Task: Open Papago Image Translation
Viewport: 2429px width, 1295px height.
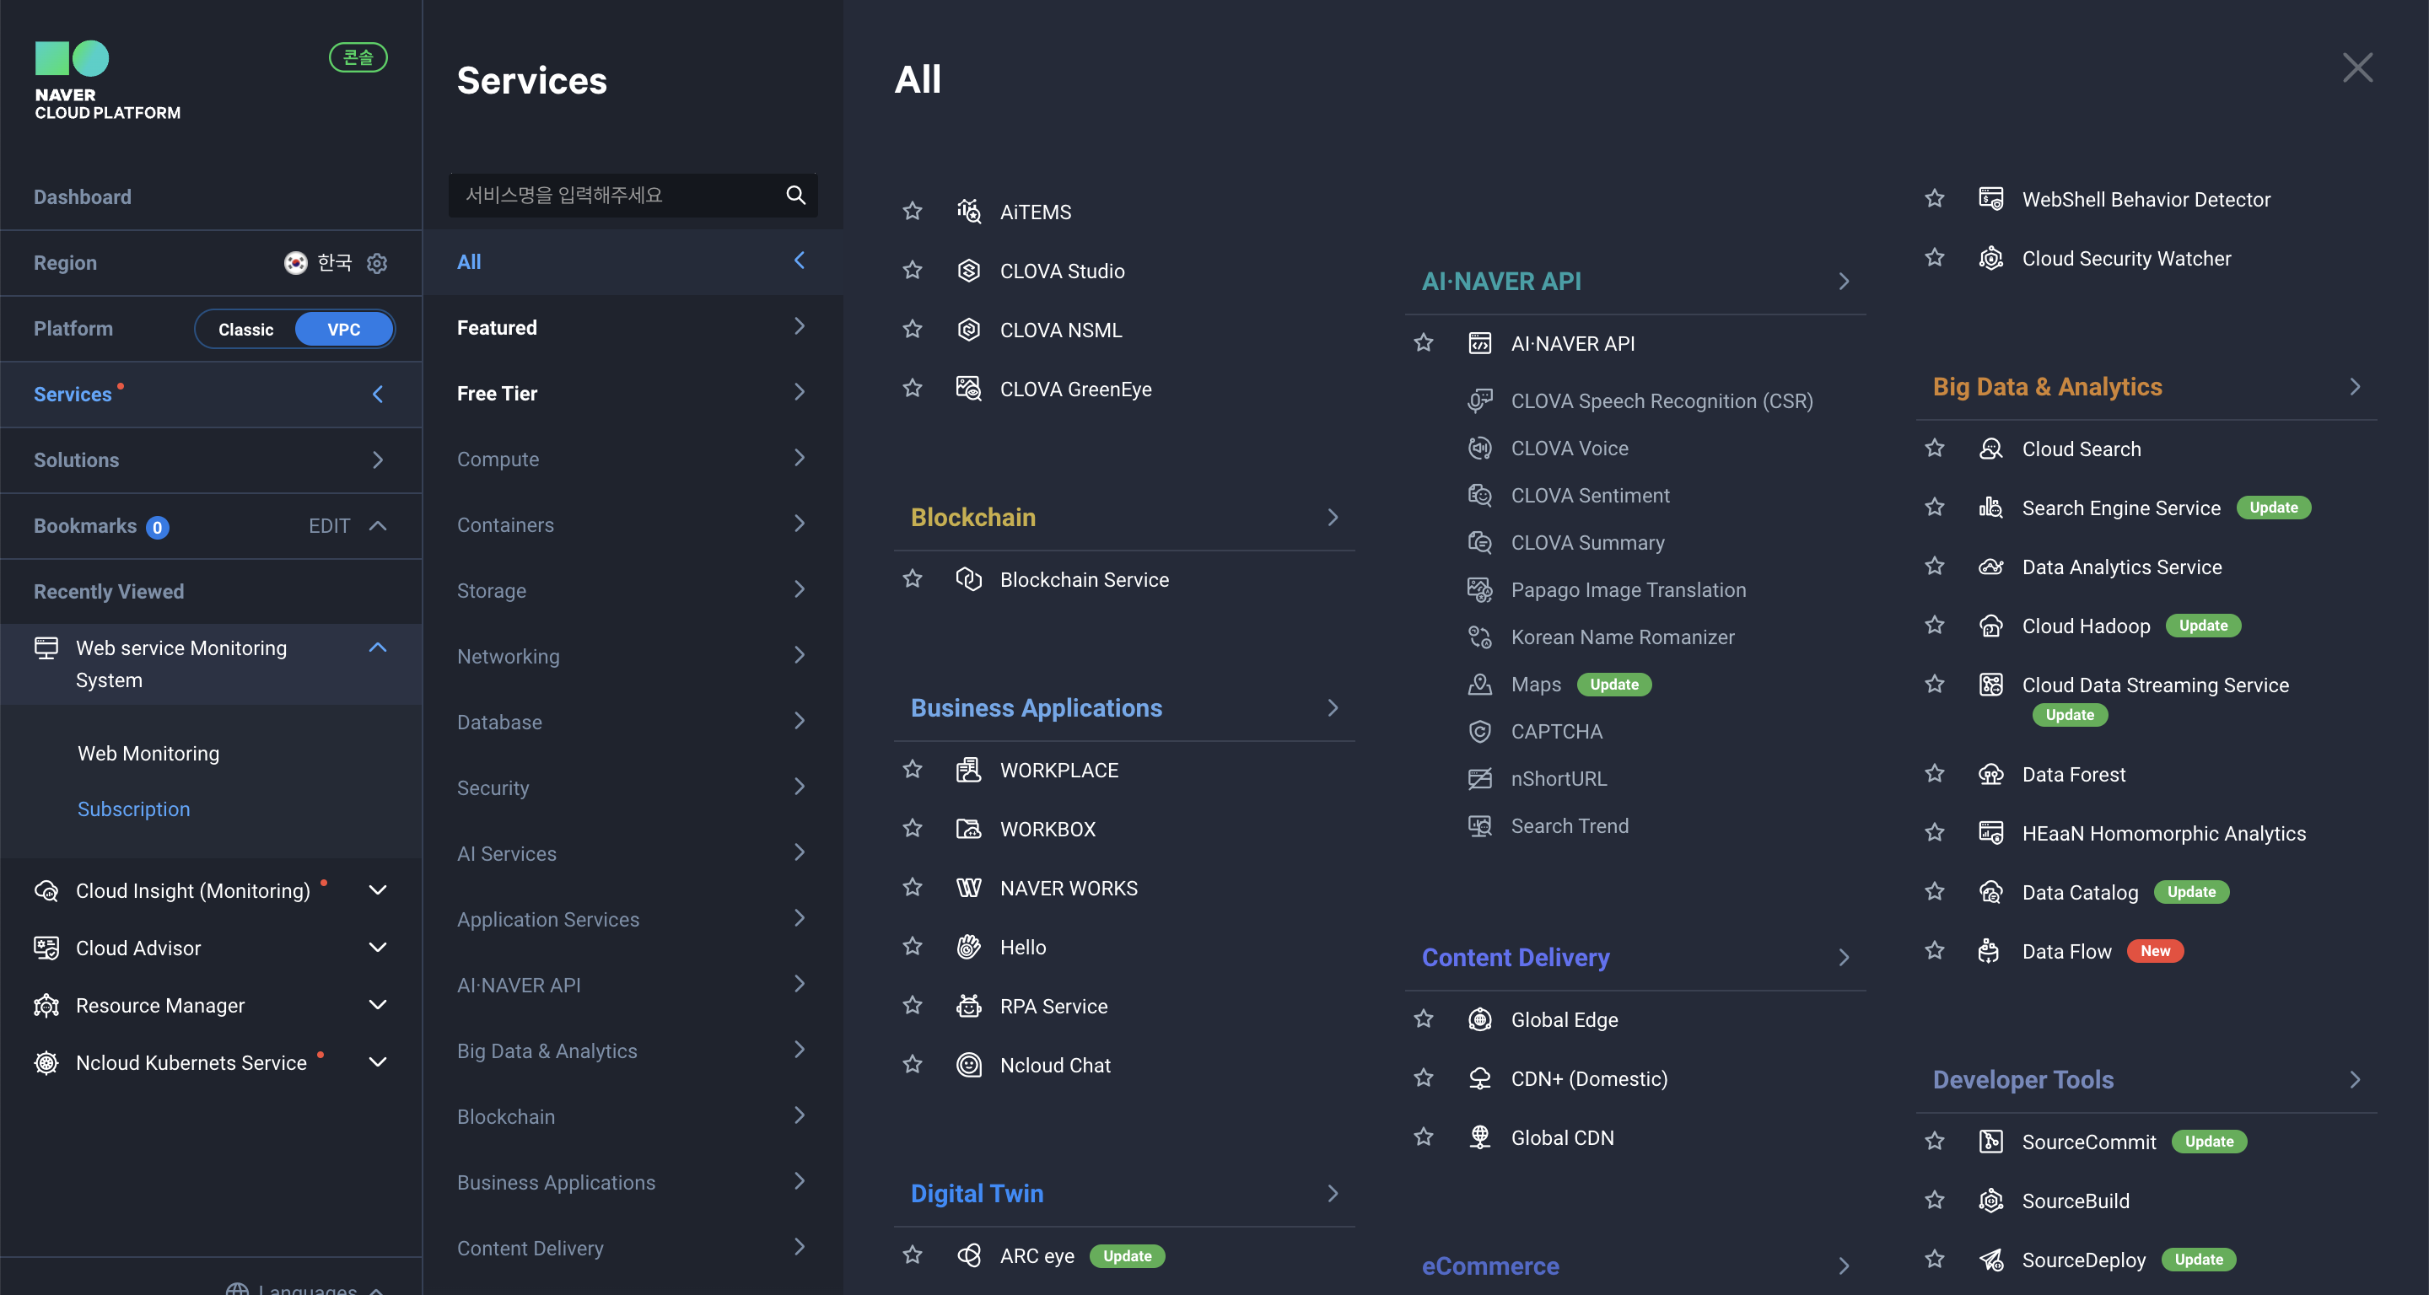Action: point(1628,590)
